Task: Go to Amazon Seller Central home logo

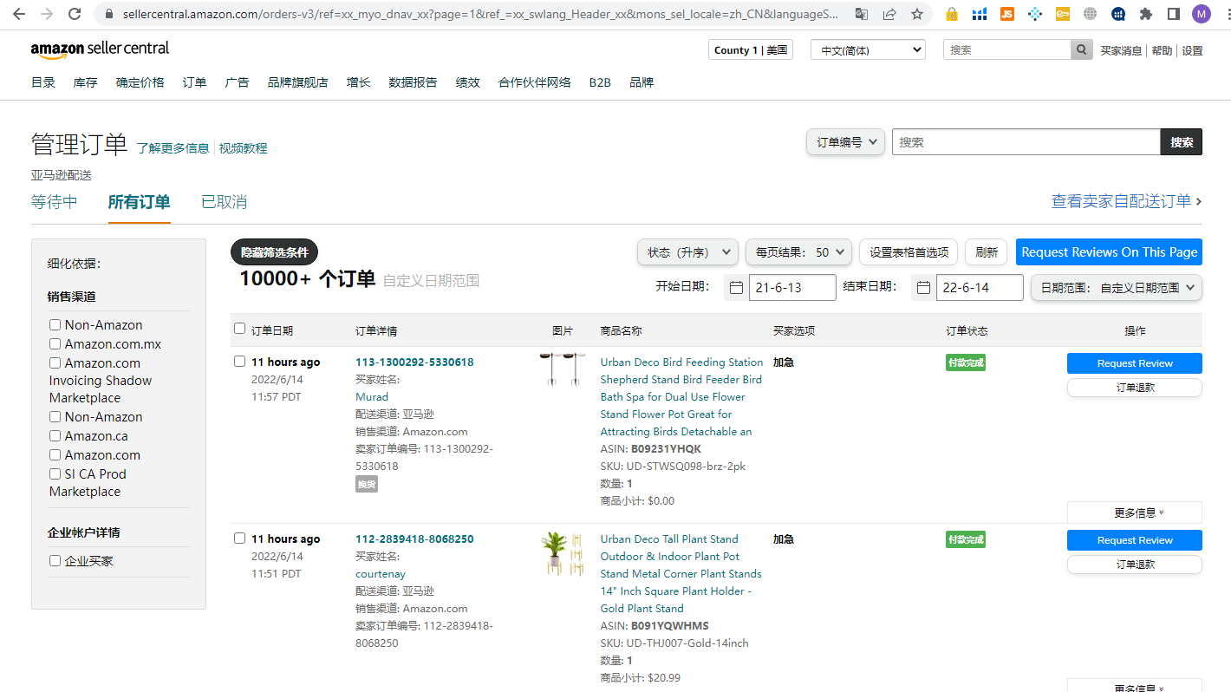Action: tap(100, 50)
